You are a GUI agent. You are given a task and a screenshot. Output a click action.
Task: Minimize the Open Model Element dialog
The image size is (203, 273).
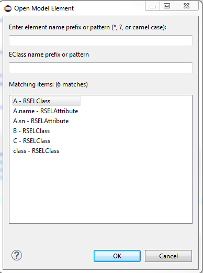click(153, 6)
